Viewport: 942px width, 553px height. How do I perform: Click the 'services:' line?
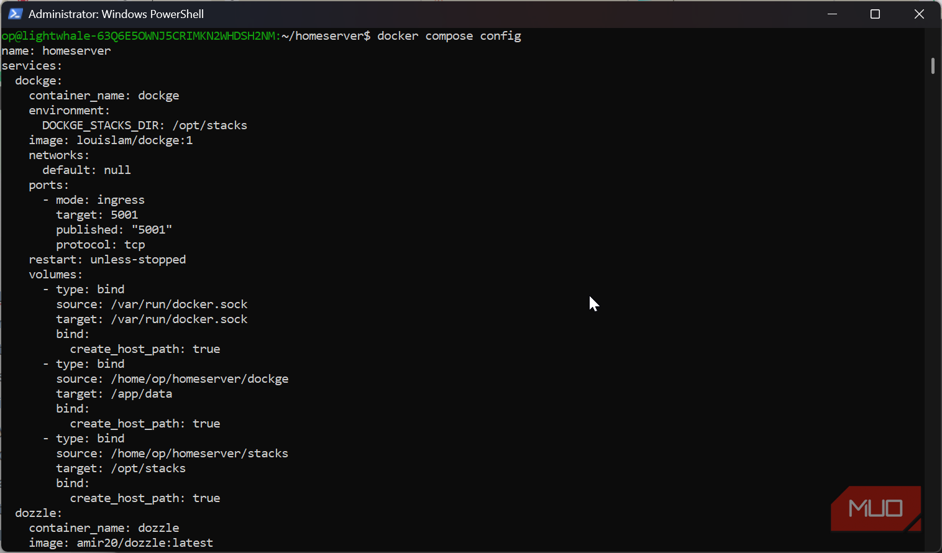(x=32, y=66)
